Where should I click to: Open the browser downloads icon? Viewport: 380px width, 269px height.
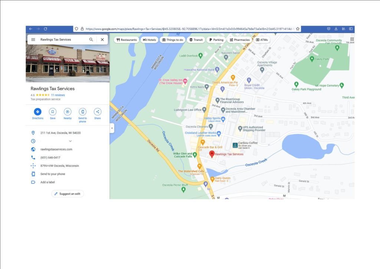[x=336, y=29]
